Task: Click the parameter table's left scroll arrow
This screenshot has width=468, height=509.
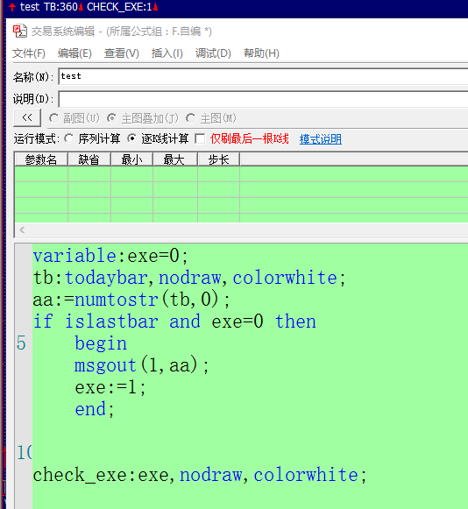Action: pos(22,230)
